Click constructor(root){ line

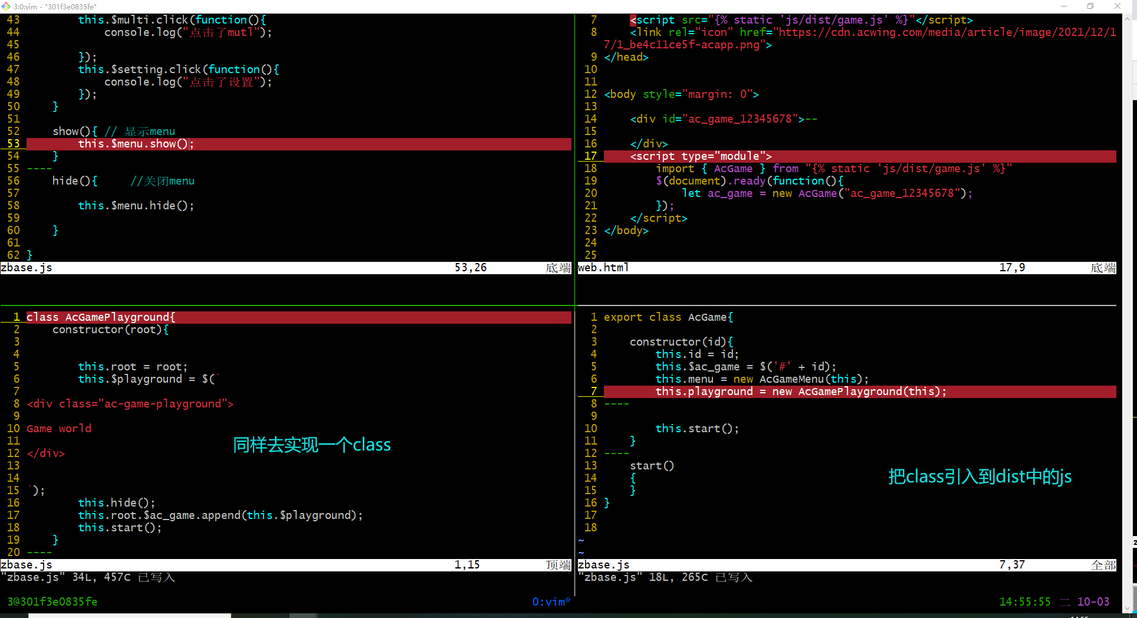tap(111, 330)
